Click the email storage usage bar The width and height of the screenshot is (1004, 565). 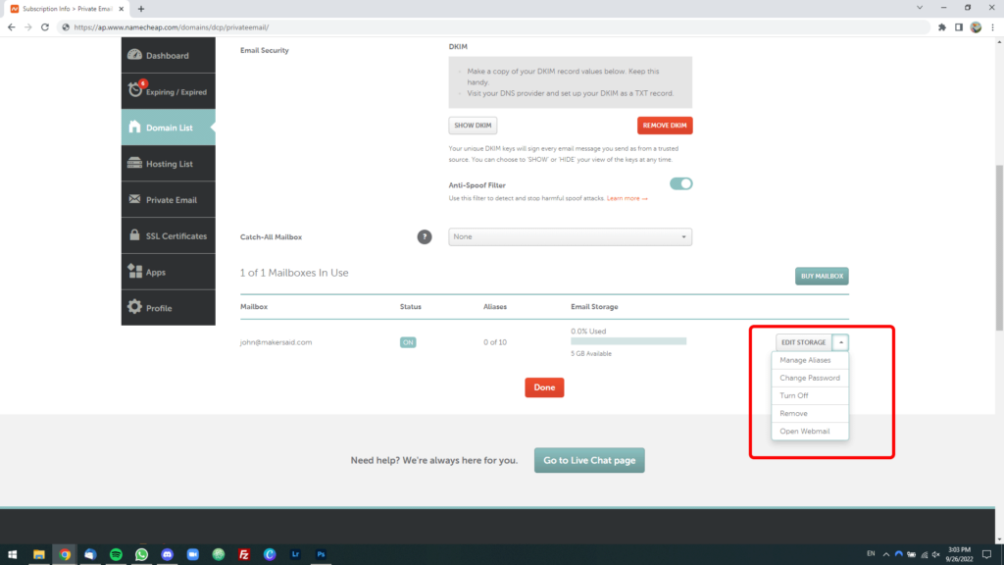pos(628,341)
